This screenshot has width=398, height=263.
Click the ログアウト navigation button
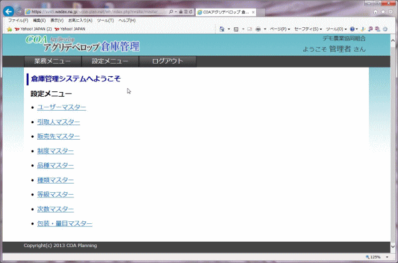coord(168,61)
